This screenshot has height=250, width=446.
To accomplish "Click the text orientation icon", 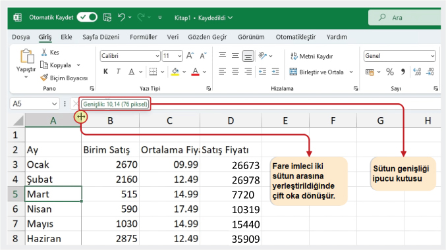I will pos(263,55).
